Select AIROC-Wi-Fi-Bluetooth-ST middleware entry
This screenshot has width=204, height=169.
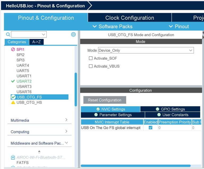41,157
